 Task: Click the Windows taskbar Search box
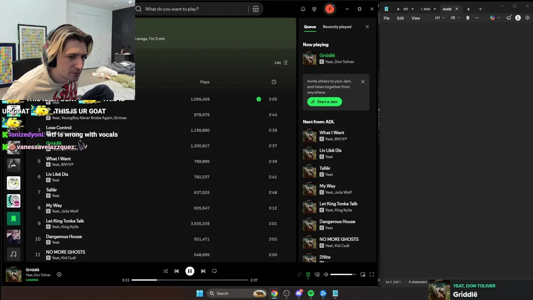coord(237,293)
